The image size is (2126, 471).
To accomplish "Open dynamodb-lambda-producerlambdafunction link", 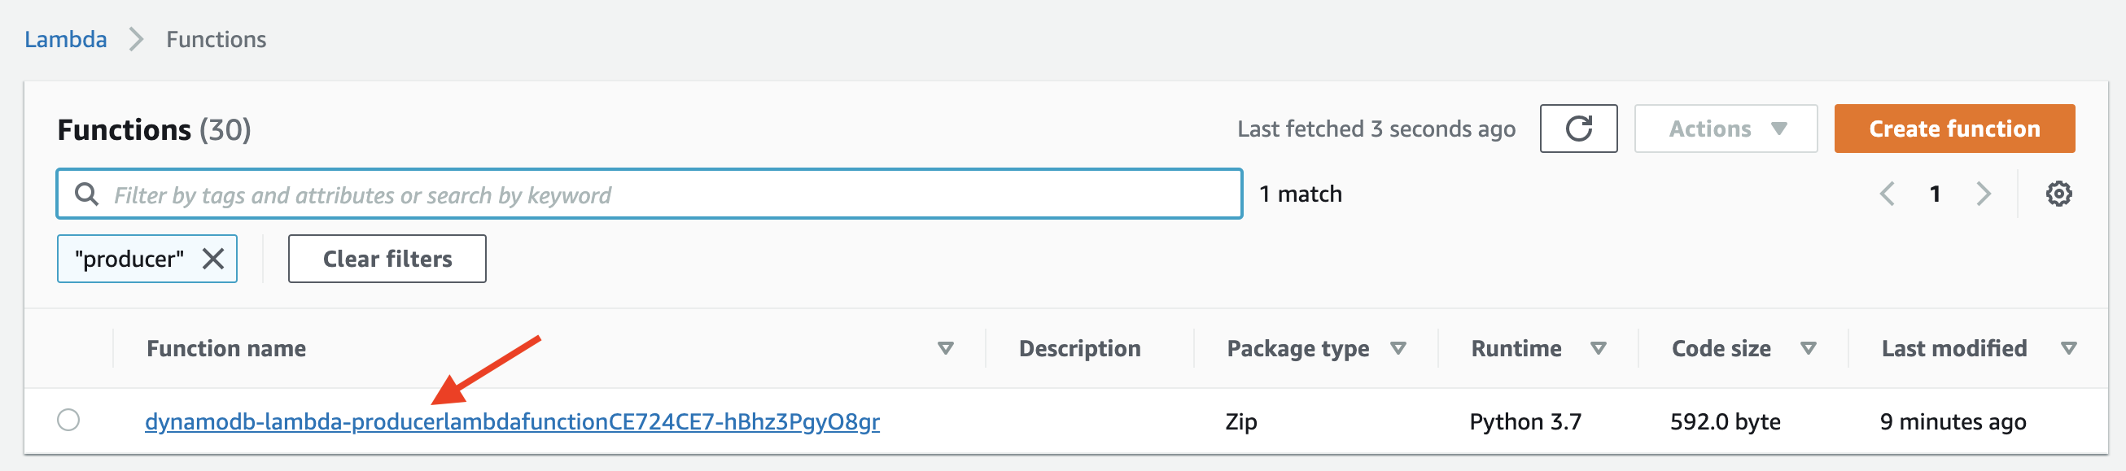I will 512,421.
